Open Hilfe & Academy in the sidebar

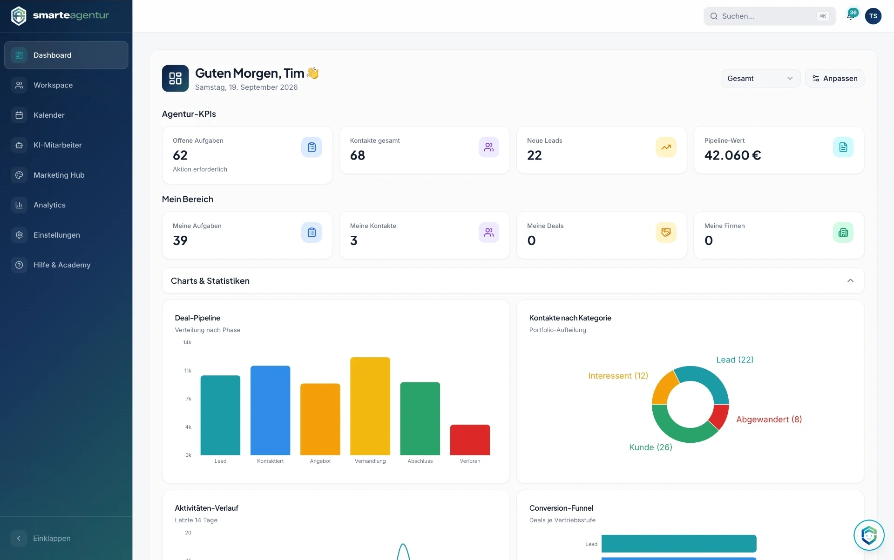(66, 265)
